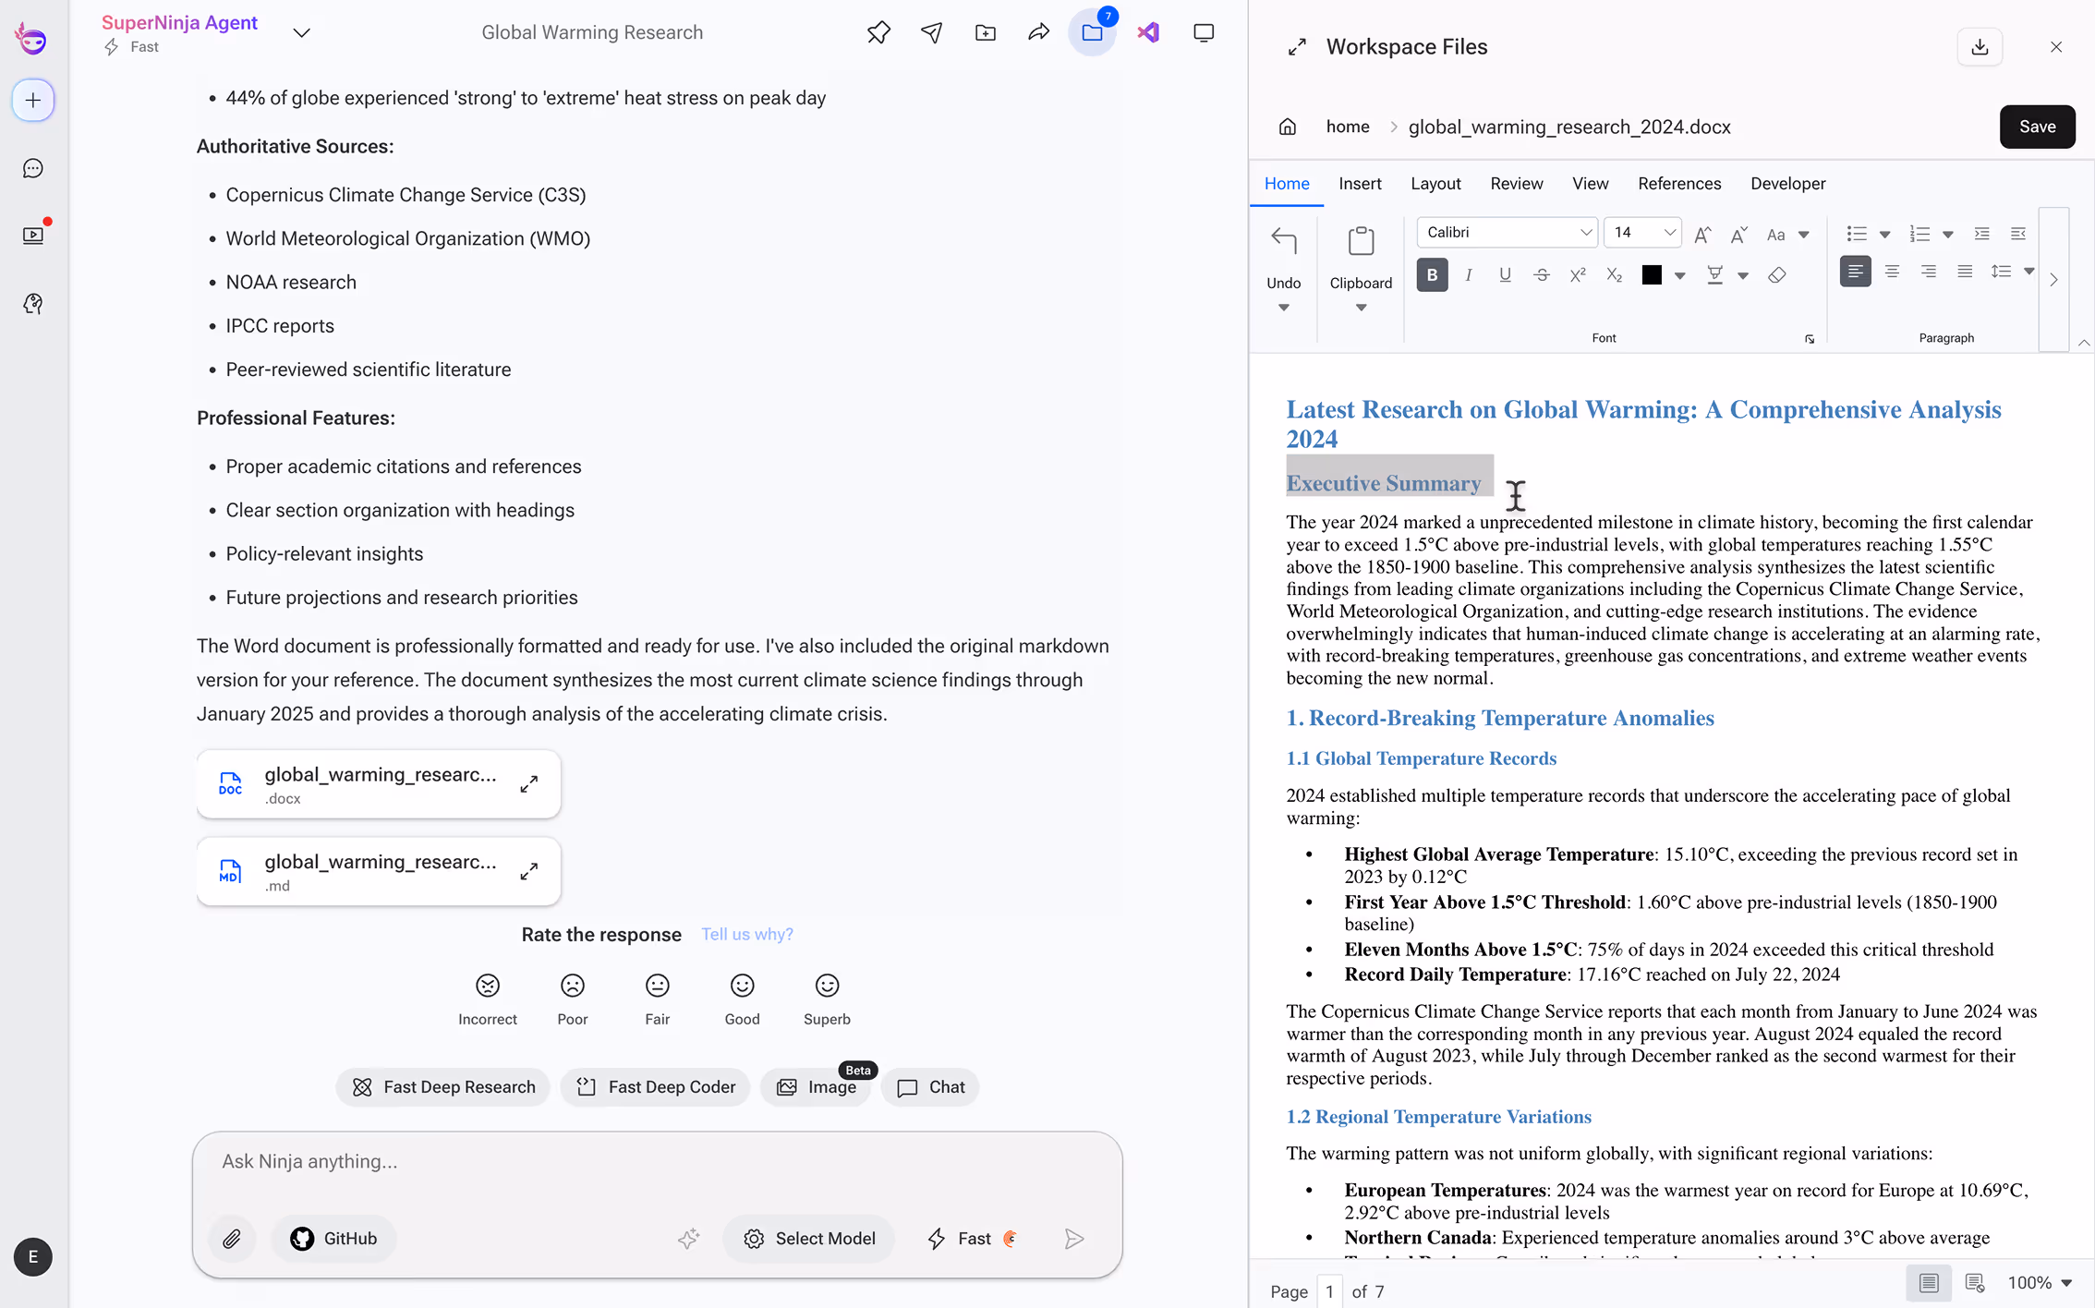Apply a numbered list to the document

tap(1920, 234)
